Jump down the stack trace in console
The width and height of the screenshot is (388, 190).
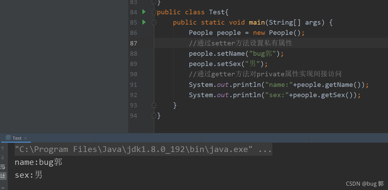pyautogui.click(x=3, y=157)
